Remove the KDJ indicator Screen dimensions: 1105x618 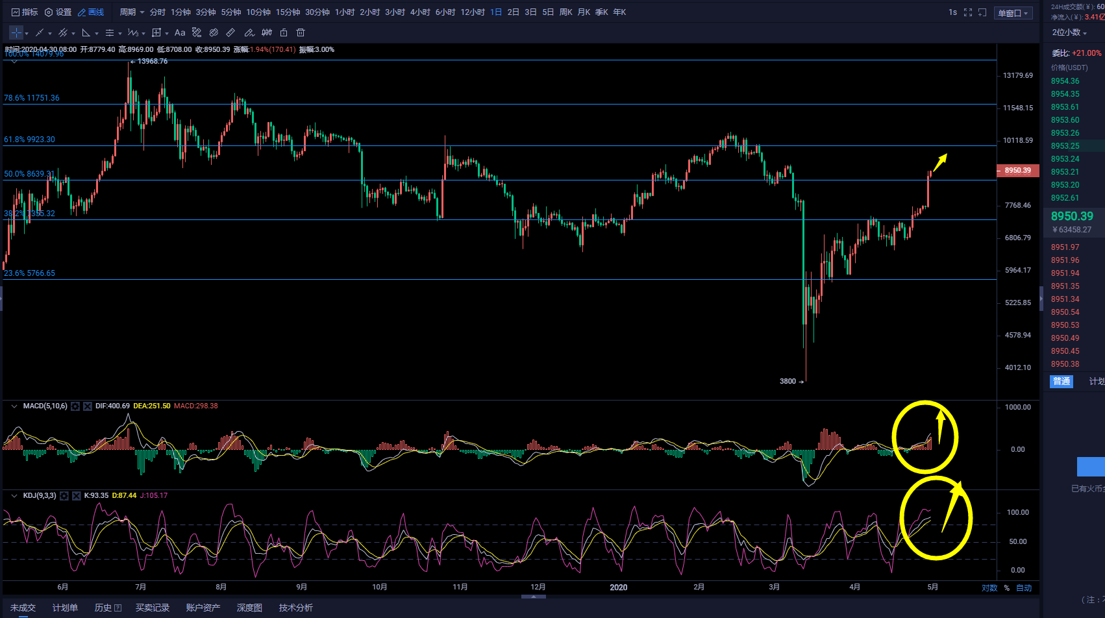coord(77,496)
